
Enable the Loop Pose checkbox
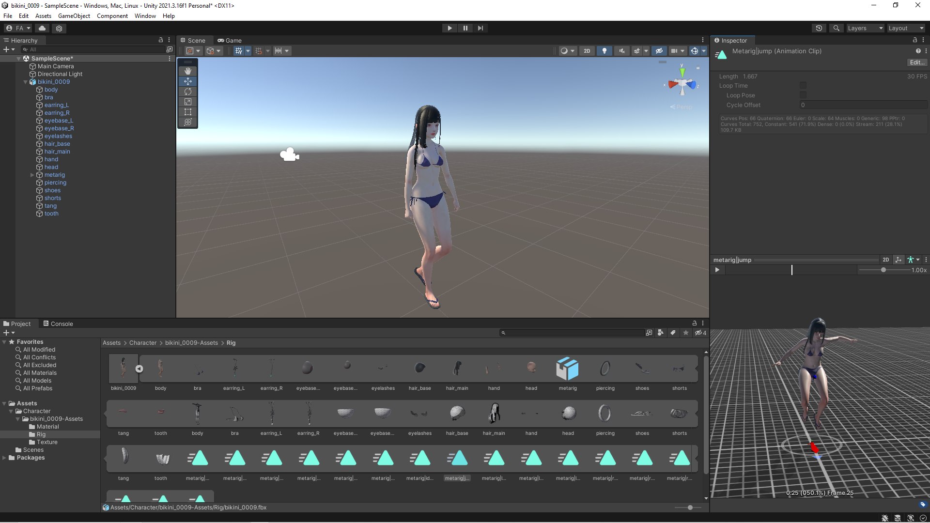pyautogui.click(x=803, y=95)
